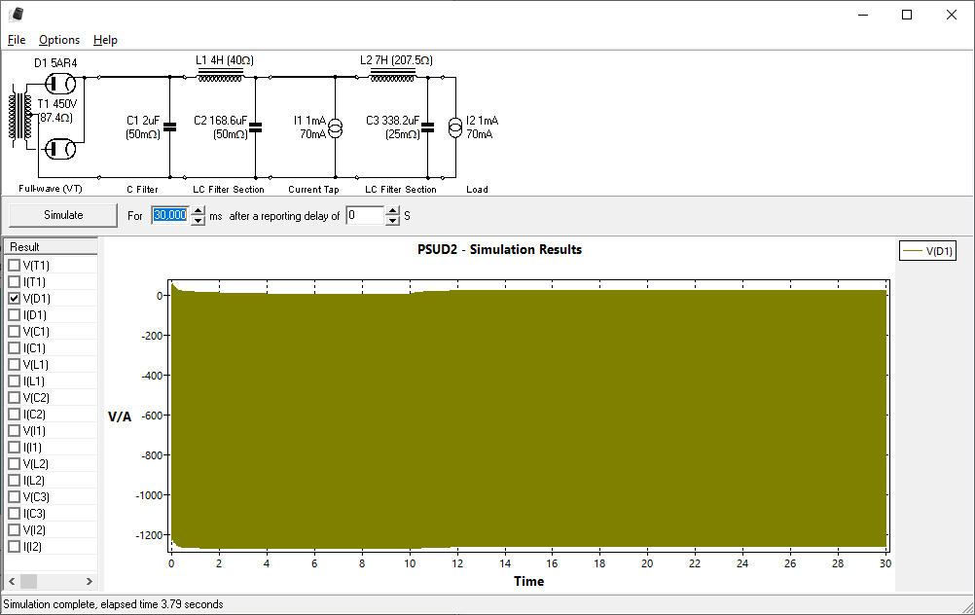975x615 pixels.
Task: Focus the reporting delay seconds field
Action: coord(365,215)
